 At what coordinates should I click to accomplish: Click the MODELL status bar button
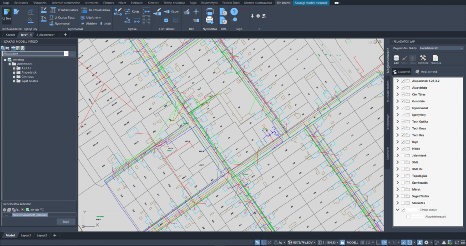tap(353, 242)
